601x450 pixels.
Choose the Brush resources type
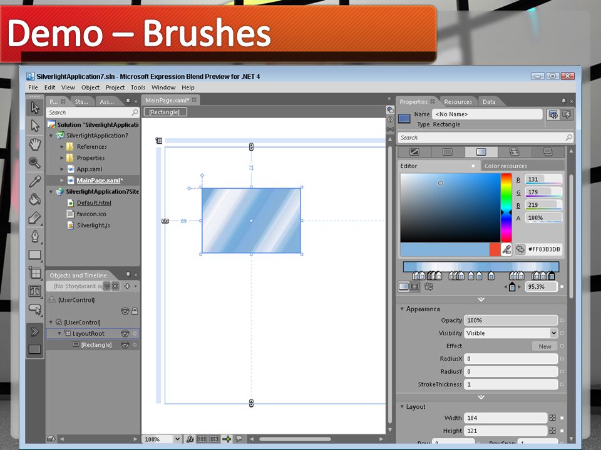548,152
